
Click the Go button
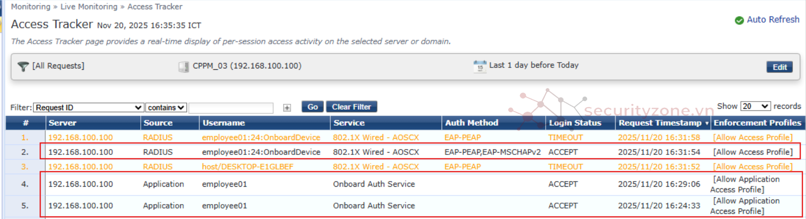point(312,107)
